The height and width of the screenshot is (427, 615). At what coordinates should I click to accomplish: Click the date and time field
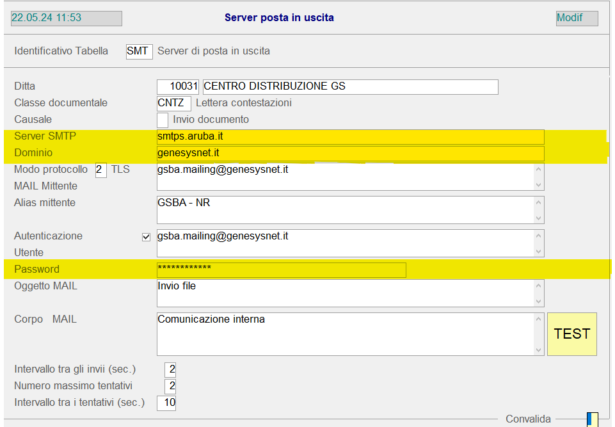click(66, 18)
